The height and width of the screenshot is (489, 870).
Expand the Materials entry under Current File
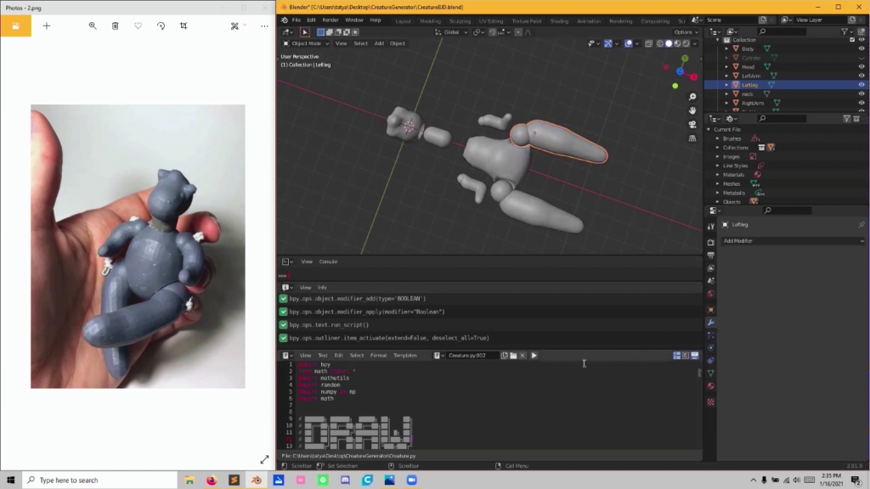717,175
